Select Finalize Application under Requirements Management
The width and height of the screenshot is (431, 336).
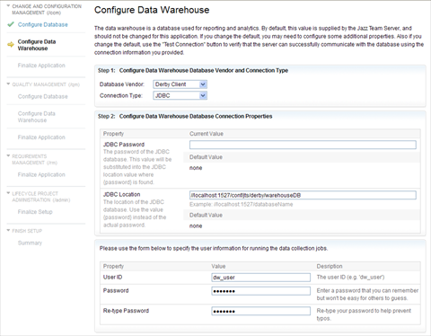pyautogui.click(x=41, y=174)
